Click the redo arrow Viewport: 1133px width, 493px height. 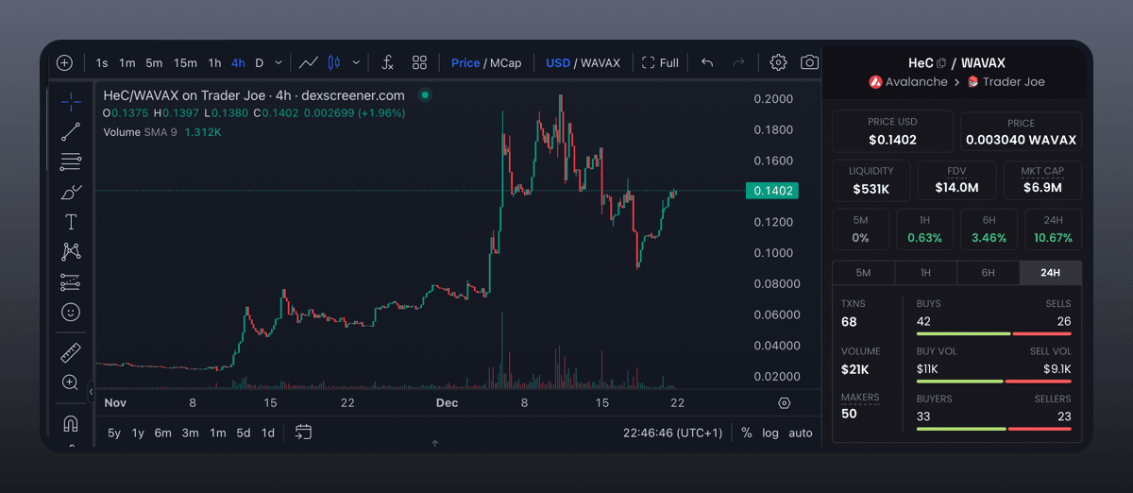(x=738, y=63)
